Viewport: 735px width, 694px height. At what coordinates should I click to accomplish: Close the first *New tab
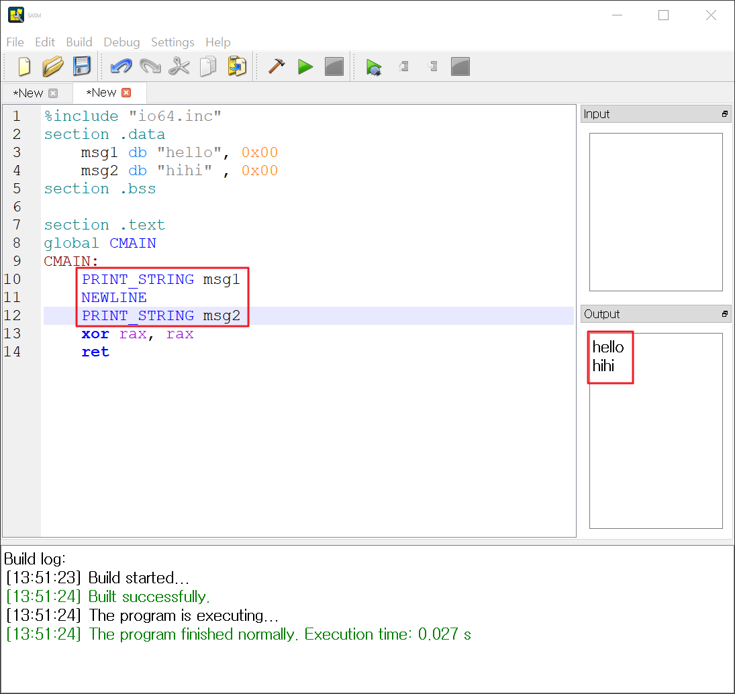(54, 93)
